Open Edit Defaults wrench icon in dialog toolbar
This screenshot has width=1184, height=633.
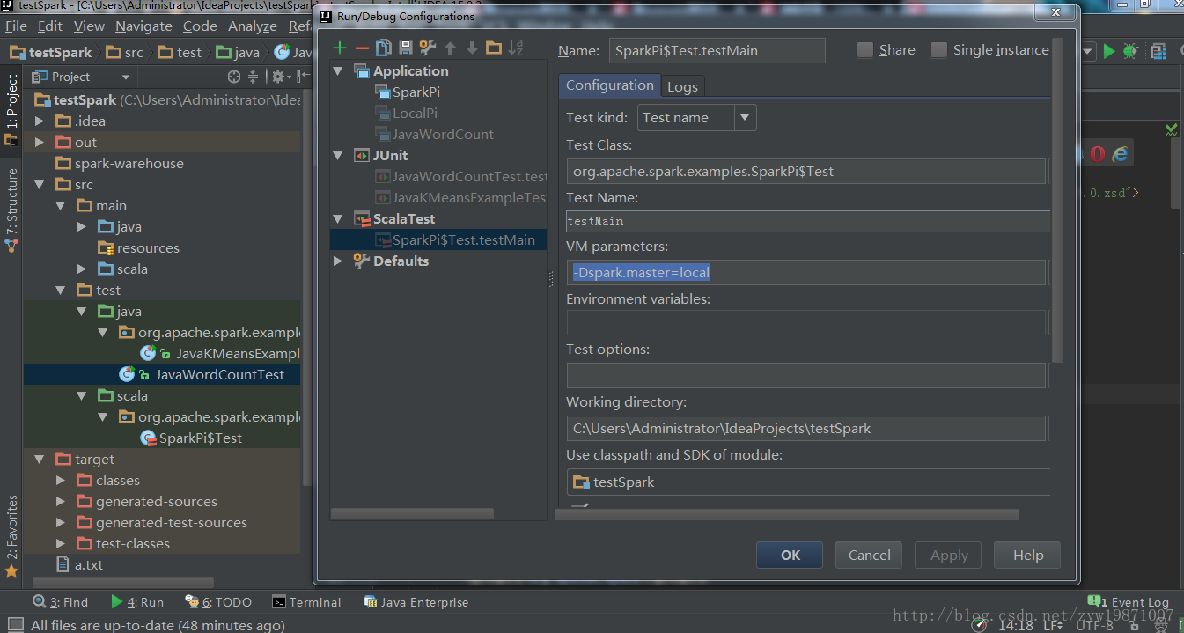point(428,48)
